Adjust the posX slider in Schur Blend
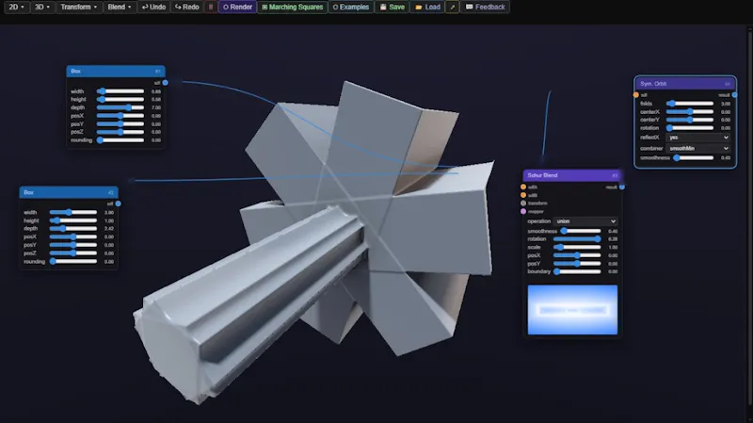The height and width of the screenshot is (423, 753). tap(577, 255)
